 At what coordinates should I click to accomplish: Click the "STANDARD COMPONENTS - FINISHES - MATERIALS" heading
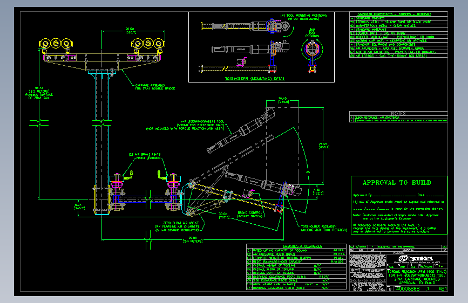395,14
